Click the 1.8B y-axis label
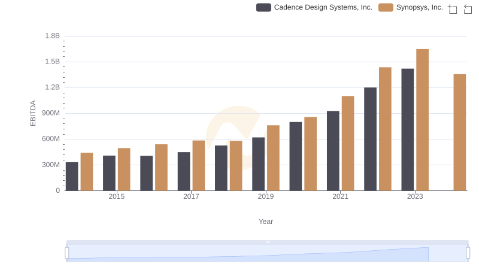The height and width of the screenshot is (276, 479). (x=52, y=36)
